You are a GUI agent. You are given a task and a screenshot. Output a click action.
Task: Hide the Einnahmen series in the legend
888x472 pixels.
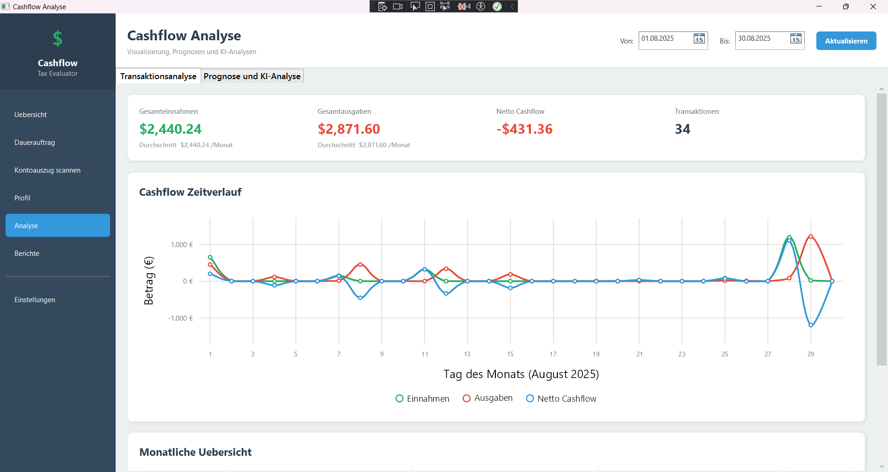[x=422, y=398]
